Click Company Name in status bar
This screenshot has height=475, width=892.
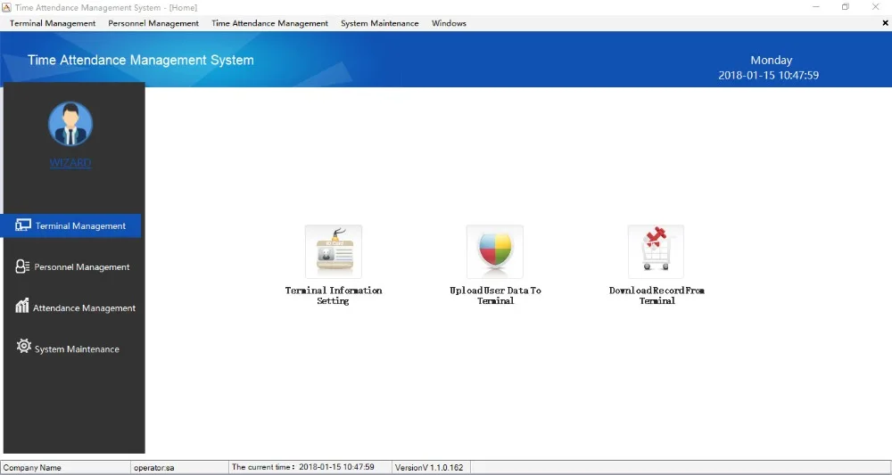32,468
